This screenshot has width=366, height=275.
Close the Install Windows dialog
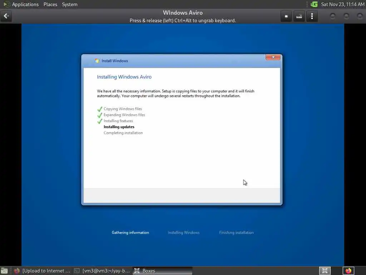273,57
